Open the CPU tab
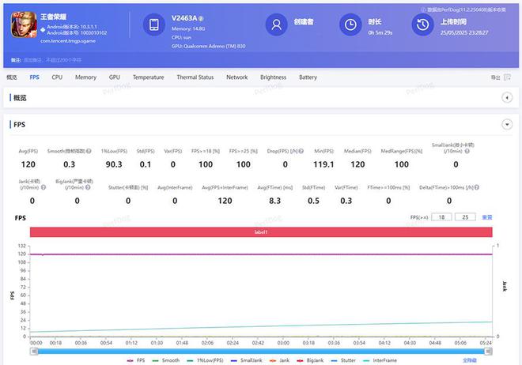522x365 pixels. pos(57,77)
